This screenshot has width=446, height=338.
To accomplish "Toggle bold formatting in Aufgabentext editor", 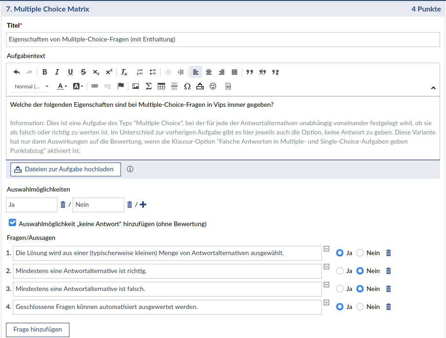I will (x=45, y=72).
